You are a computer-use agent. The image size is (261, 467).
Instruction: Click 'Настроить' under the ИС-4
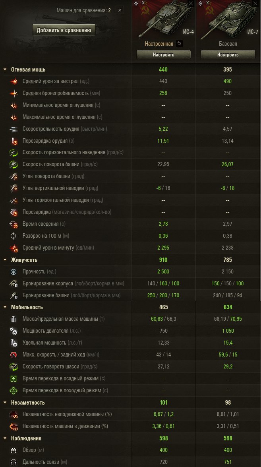pyautogui.click(x=163, y=55)
